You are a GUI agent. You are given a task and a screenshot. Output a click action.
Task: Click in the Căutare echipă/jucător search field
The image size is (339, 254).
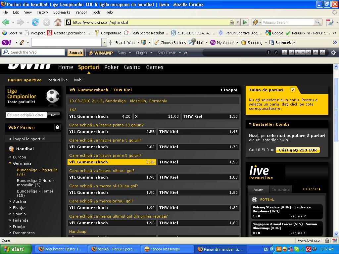coord(26,115)
